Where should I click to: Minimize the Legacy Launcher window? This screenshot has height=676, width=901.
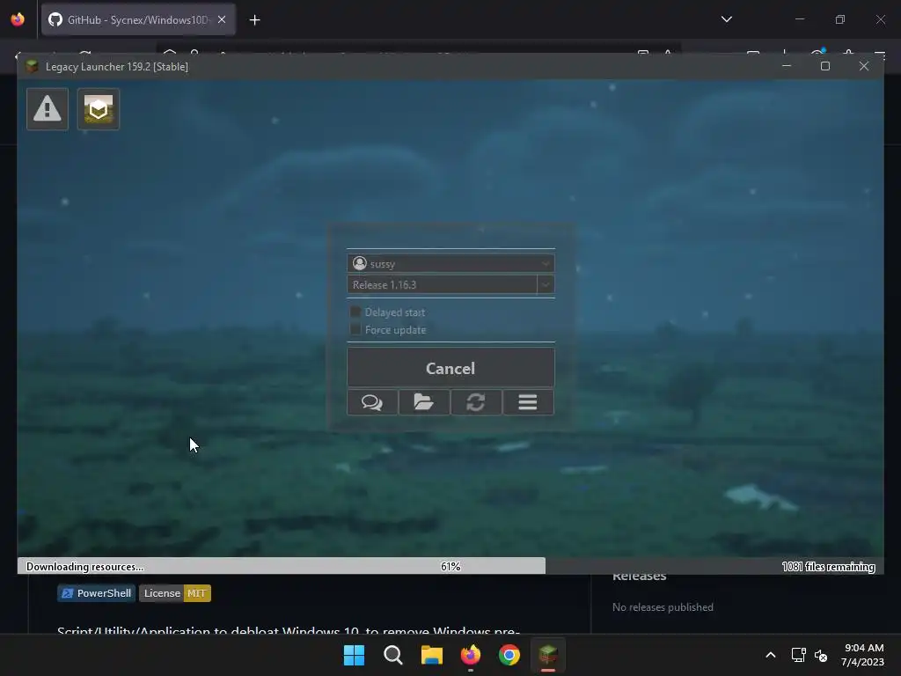787,66
